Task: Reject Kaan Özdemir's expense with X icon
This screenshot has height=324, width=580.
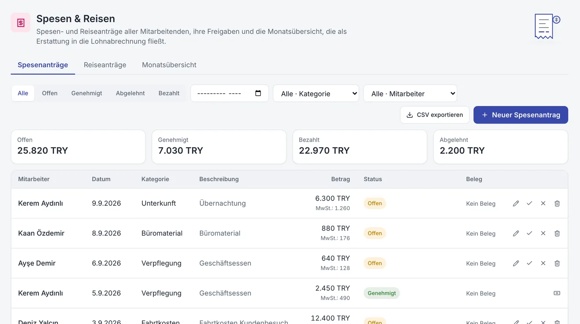Action: tap(543, 233)
